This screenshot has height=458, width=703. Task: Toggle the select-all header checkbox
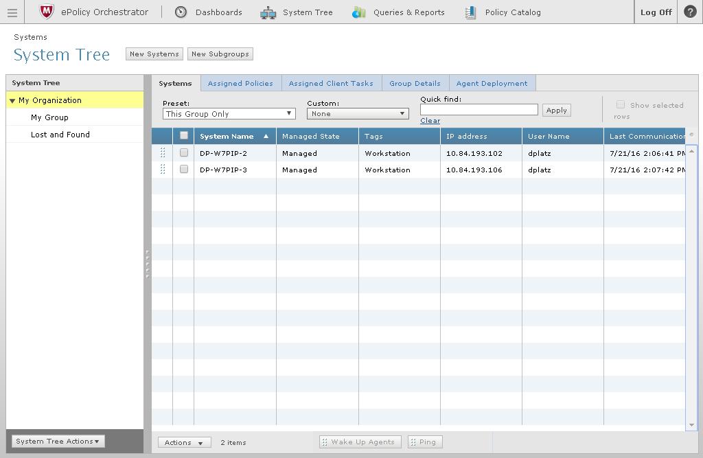[x=184, y=135]
